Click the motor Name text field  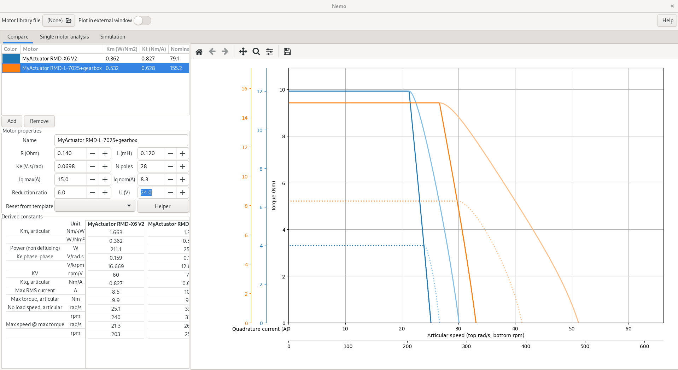[121, 140]
